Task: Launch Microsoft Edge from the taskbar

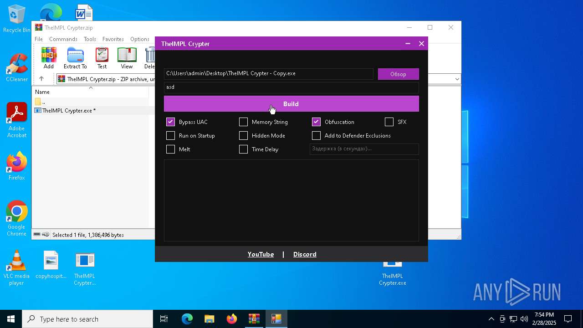Action: click(x=187, y=319)
